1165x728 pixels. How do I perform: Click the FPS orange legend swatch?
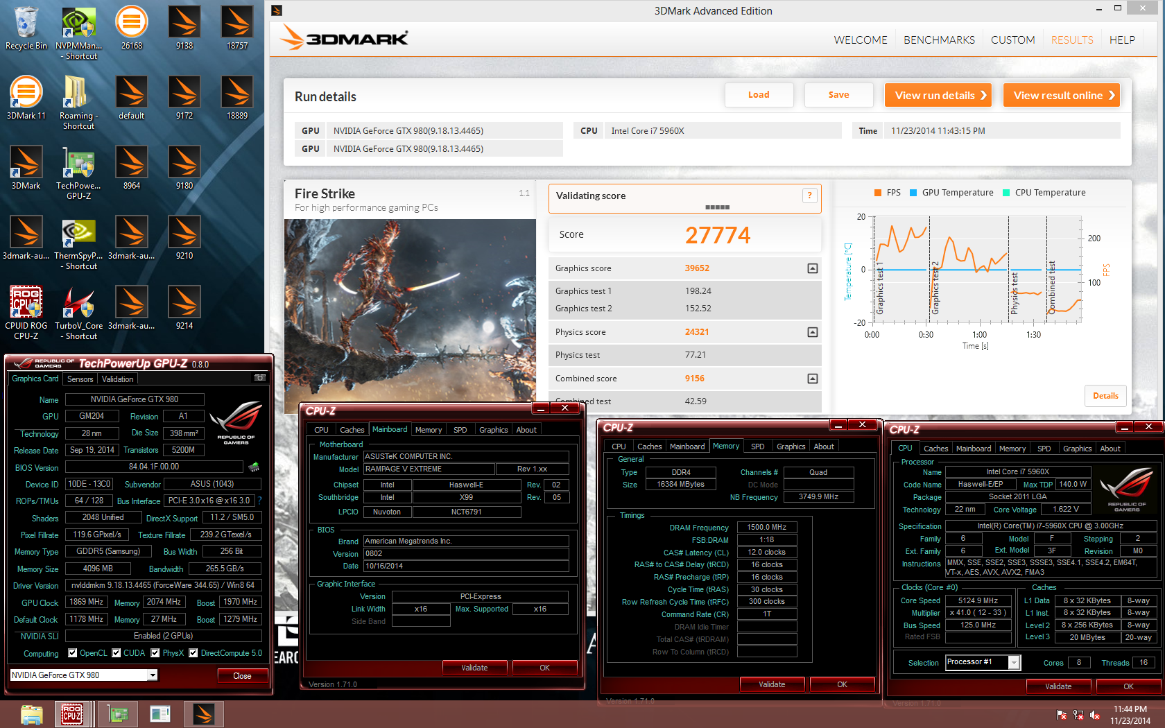pyautogui.click(x=878, y=193)
